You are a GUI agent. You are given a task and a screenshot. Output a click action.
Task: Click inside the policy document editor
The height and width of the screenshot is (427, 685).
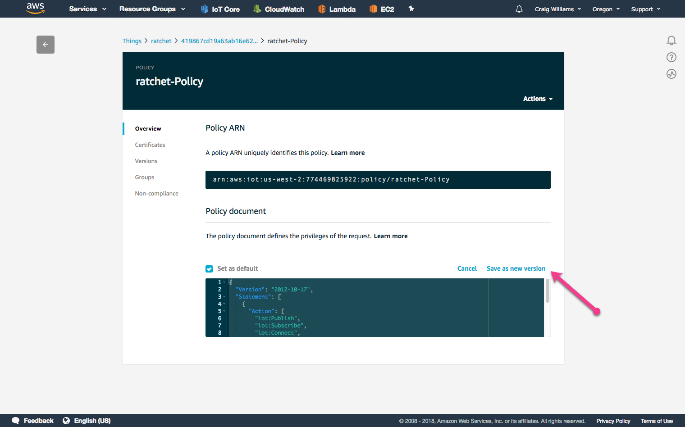pos(375,308)
